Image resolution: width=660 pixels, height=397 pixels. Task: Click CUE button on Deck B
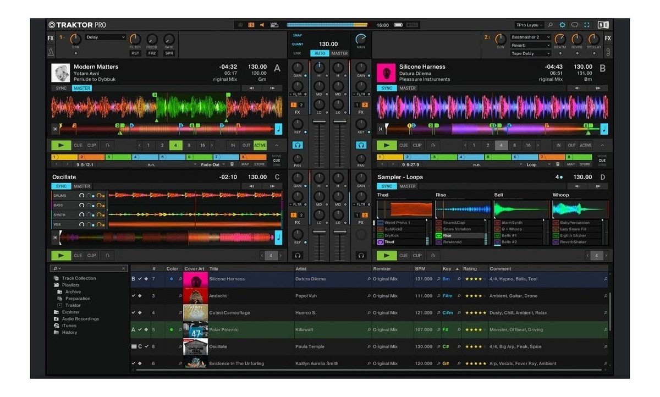404,146
